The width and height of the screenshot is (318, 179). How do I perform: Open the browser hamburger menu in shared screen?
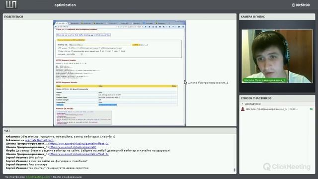point(183,26)
